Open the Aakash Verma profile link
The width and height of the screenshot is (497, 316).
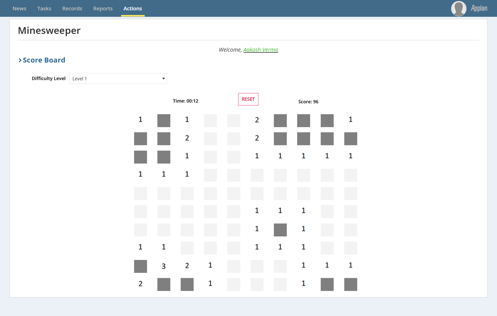261,50
